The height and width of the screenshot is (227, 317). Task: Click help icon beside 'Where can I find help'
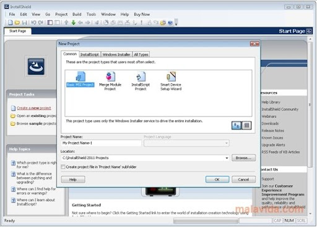13,189
